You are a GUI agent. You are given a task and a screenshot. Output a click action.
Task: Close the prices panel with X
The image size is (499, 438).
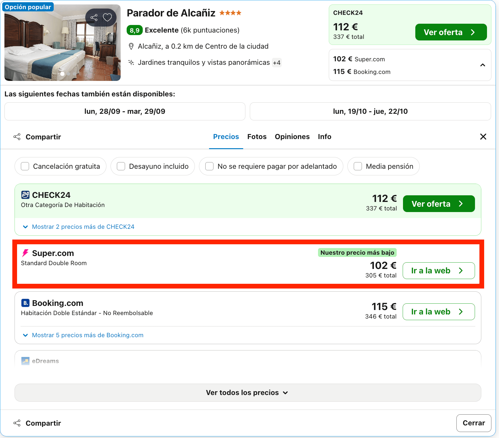pyautogui.click(x=483, y=137)
